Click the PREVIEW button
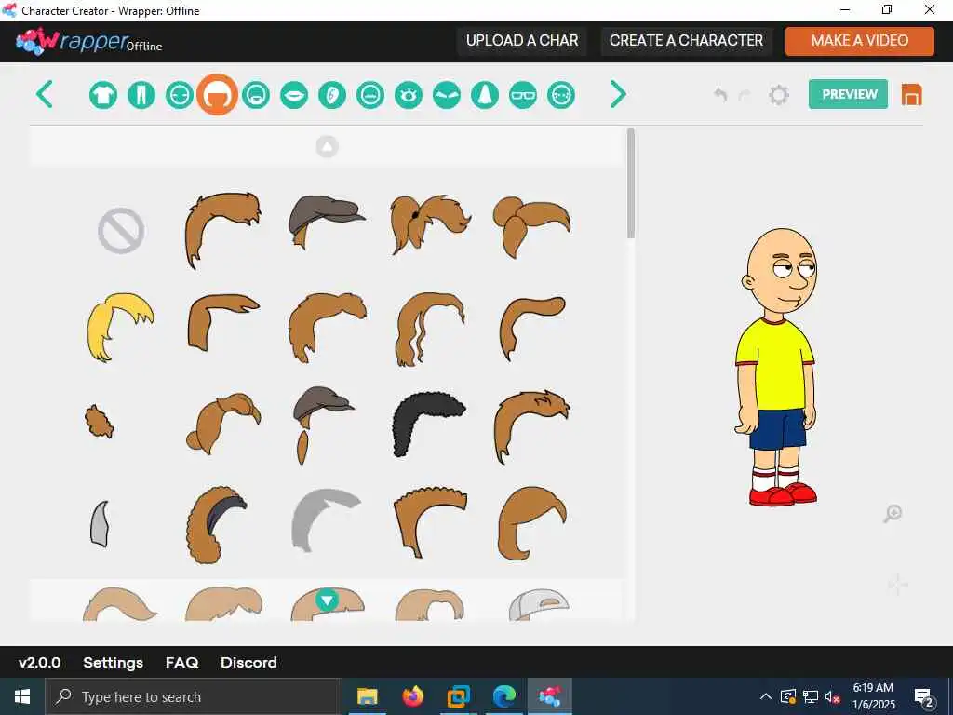 coord(848,94)
